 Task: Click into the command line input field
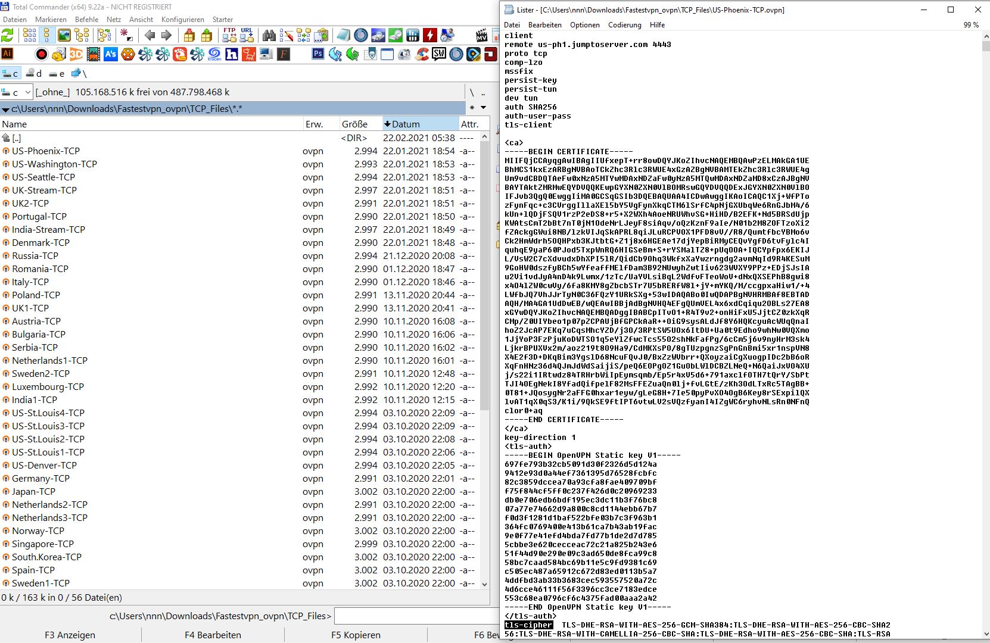tap(416, 616)
